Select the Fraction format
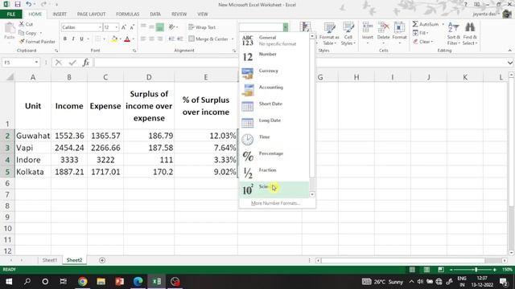The height and width of the screenshot is (289, 515). tap(274, 173)
